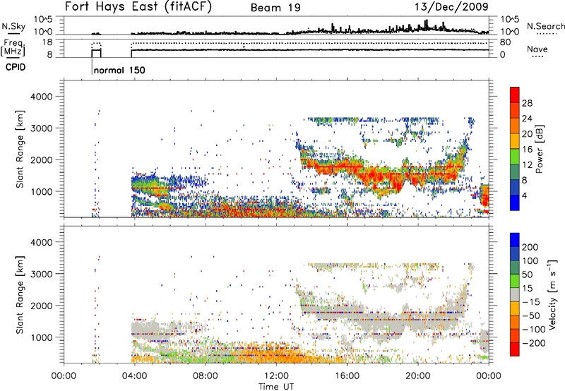The width and height of the screenshot is (565, 391).
Task: Click the '04:00' time axis label
Action: [x=134, y=376]
